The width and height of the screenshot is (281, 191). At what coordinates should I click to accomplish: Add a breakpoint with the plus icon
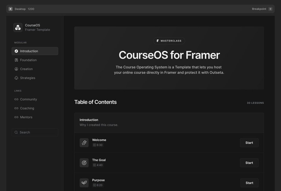pos(270,9)
